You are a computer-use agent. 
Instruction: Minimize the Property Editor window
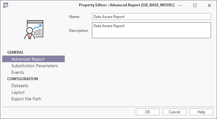[x=180, y=5]
